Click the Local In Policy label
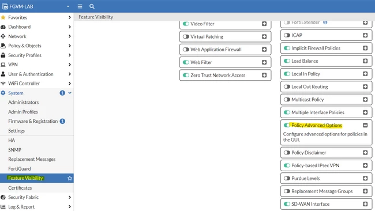The height and width of the screenshot is (211, 375). pos(306,74)
